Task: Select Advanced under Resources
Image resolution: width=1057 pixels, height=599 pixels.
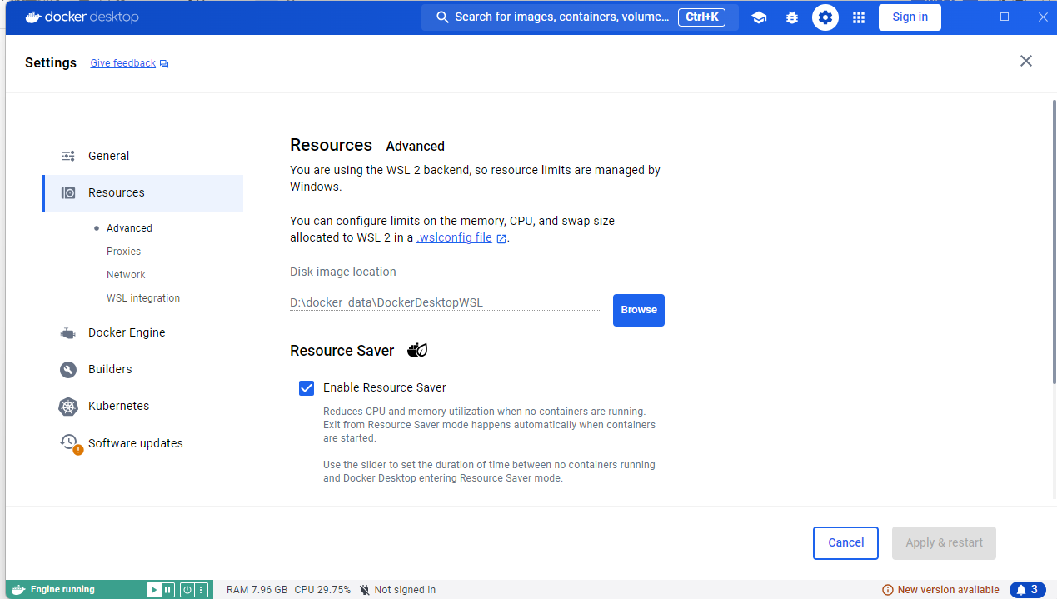Action: [x=129, y=228]
